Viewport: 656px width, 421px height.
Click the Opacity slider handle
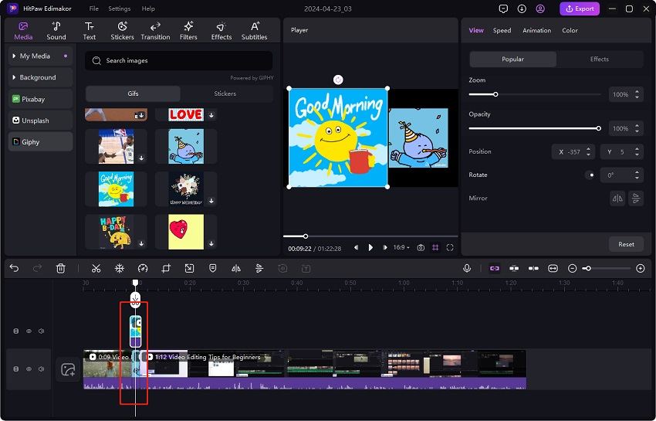[599, 128]
